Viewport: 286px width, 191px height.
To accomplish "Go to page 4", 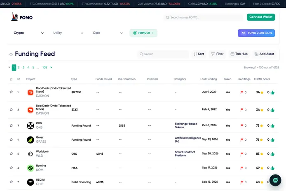I will 28,67.
